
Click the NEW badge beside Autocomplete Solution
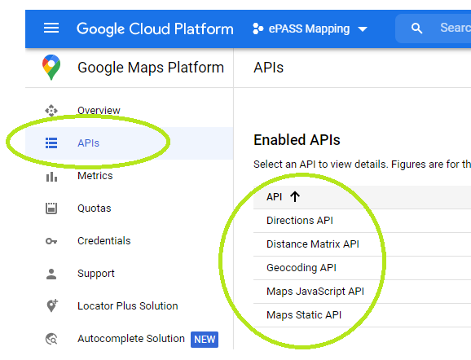coord(205,340)
